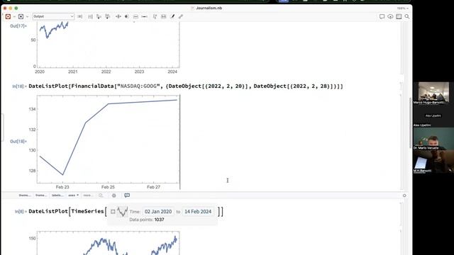Click the cloud publish icon
The width and height of the screenshot is (454, 255).
tap(390, 16)
